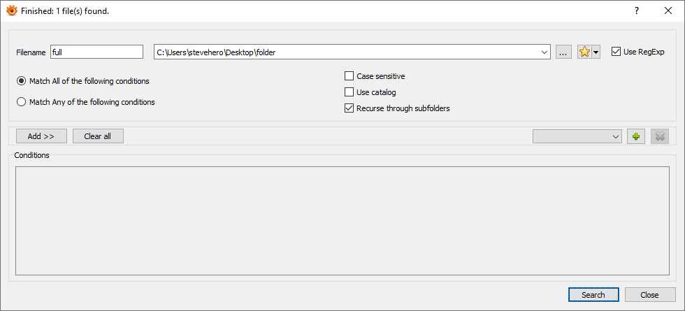The image size is (685, 311).
Task: Open the favorites star dropdown arrow
Action: tap(596, 52)
